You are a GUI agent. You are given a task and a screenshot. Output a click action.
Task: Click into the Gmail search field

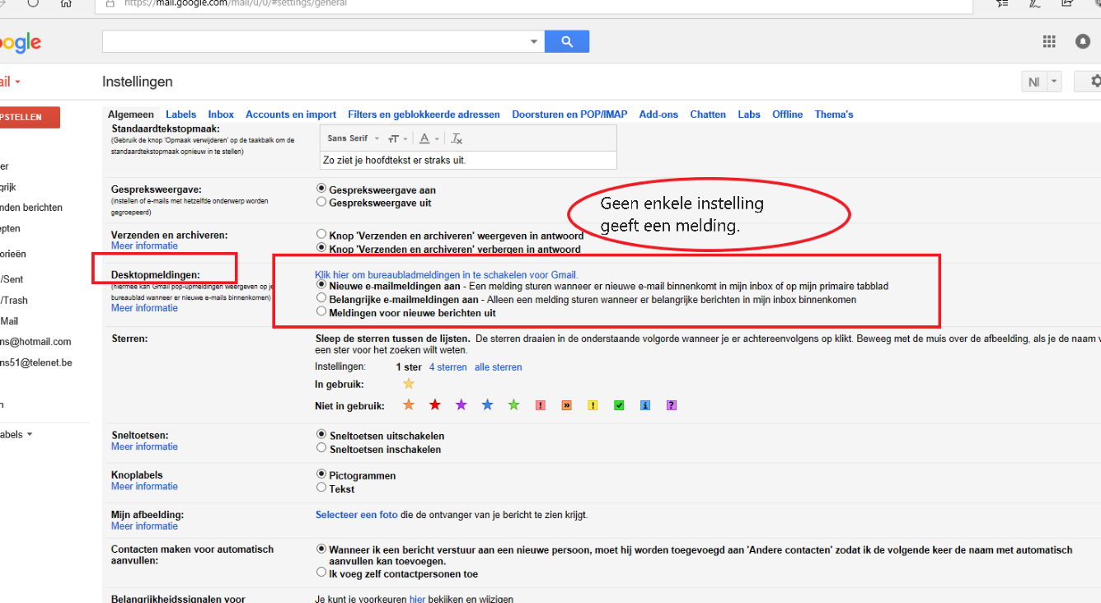click(x=314, y=41)
